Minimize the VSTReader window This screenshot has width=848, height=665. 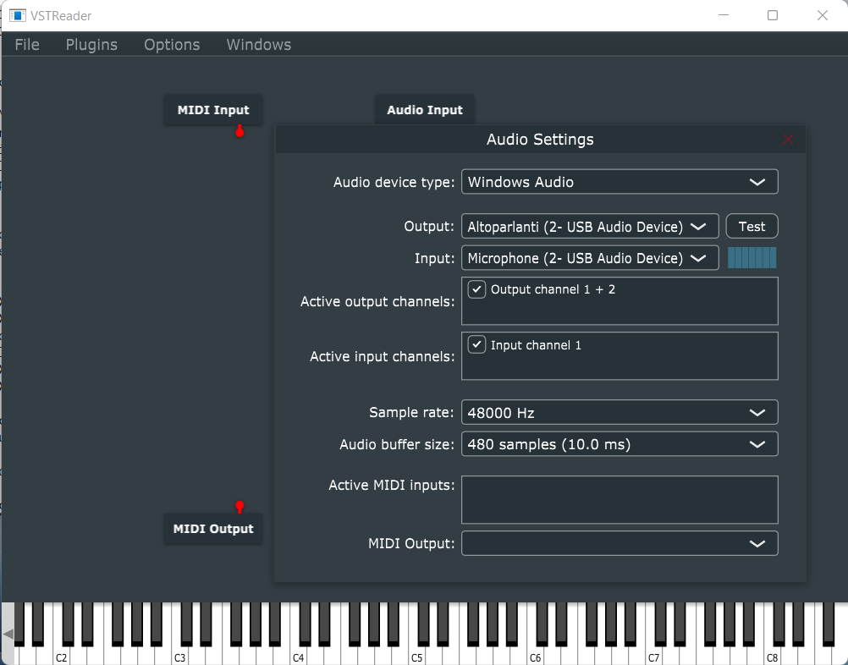click(x=723, y=15)
